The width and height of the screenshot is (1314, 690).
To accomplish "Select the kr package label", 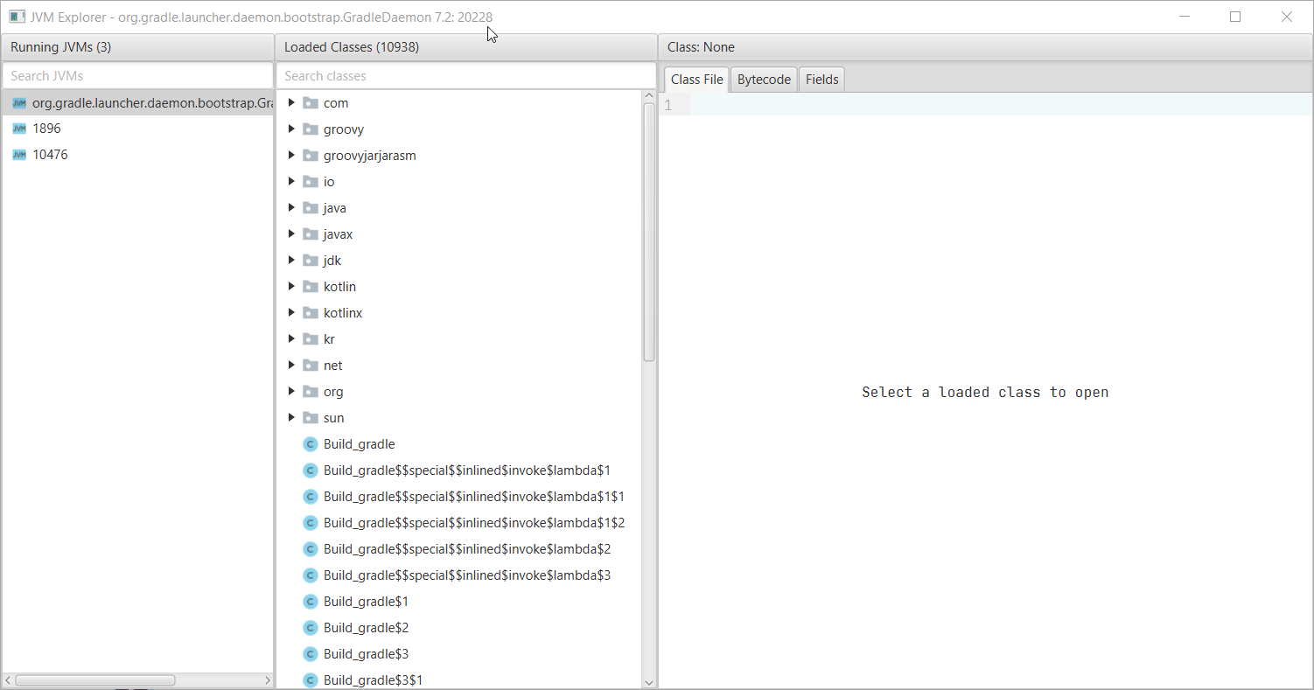I will click(x=329, y=339).
